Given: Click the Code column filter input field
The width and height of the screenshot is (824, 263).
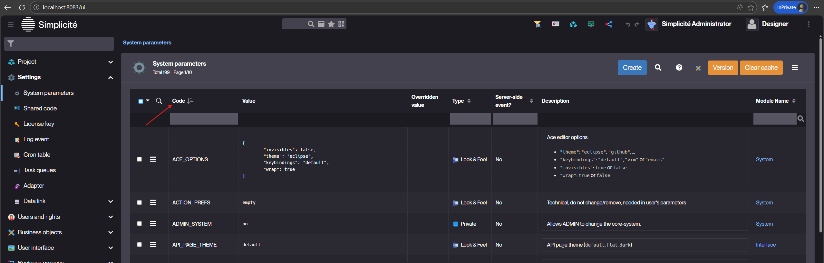Looking at the screenshot, I should pos(204,119).
